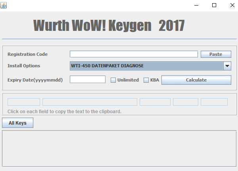Click the large output area below All Keys
This screenshot has height=171, width=238.
coord(119,148)
